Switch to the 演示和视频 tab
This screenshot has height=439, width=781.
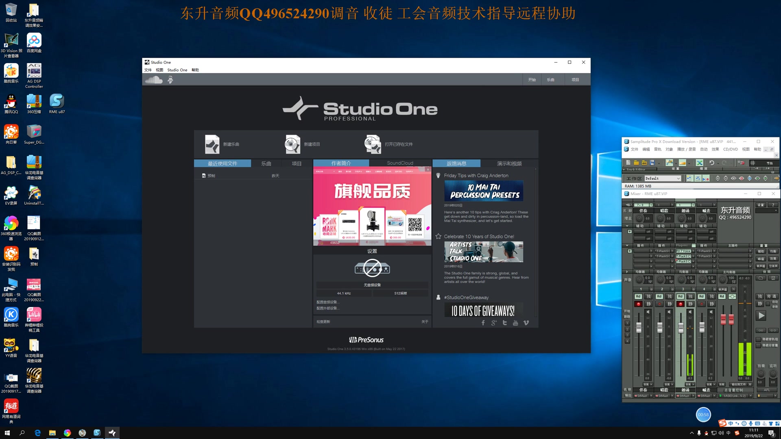[x=509, y=163]
